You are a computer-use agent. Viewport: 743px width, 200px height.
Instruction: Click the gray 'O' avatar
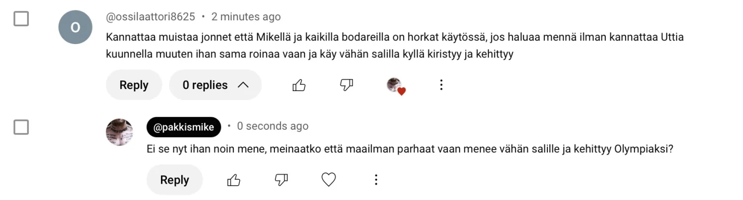tap(75, 27)
